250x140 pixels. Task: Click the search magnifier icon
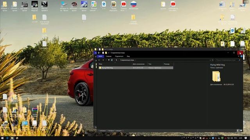[239, 60]
